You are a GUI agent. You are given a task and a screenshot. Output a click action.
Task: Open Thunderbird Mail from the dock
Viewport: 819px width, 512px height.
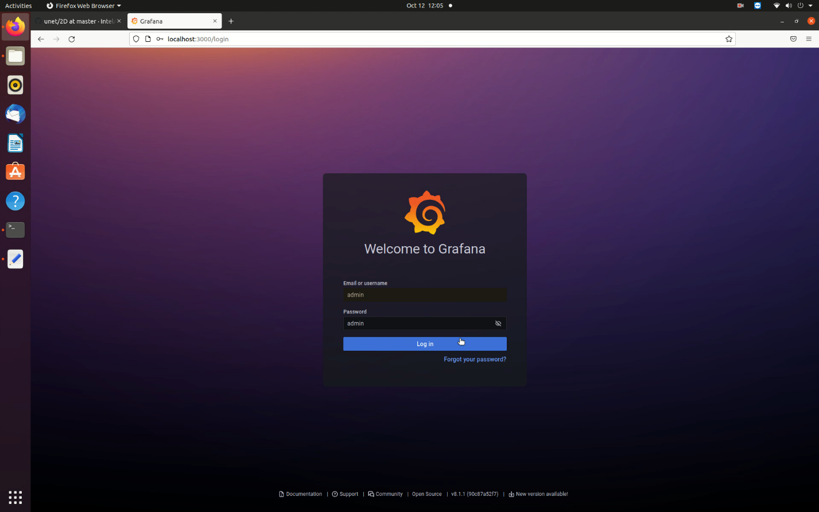pos(15,114)
